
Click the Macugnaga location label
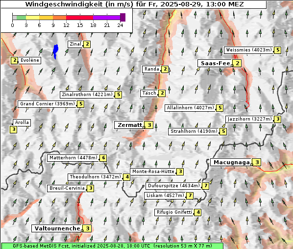click(232, 162)
